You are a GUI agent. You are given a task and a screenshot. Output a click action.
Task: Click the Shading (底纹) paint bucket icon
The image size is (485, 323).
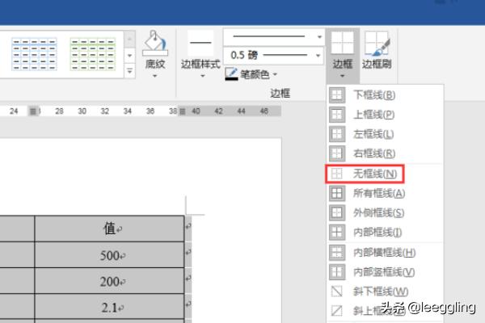[155, 43]
